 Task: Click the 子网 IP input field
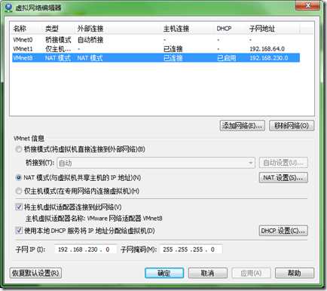click(85, 250)
